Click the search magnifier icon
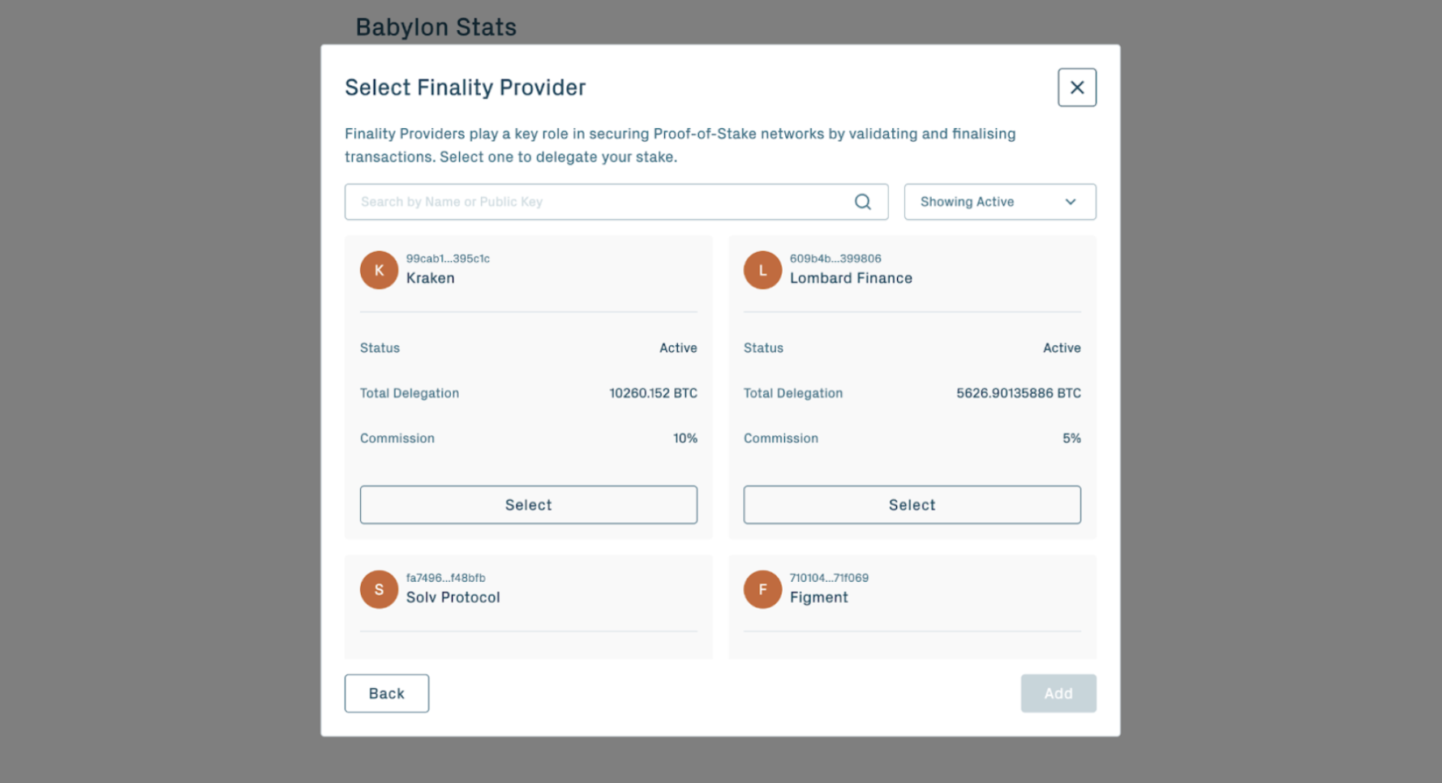This screenshot has height=783, width=1442. click(x=862, y=202)
